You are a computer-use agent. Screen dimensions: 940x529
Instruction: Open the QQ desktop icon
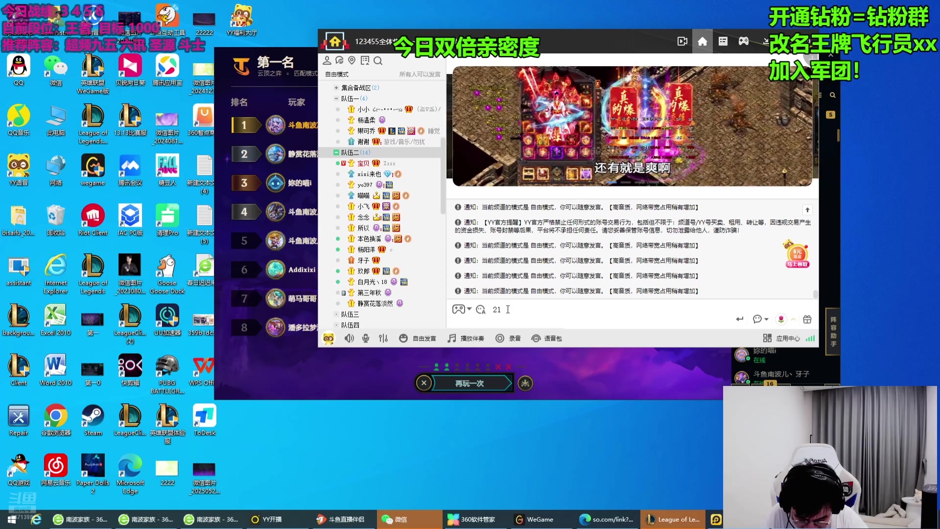[19, 70]
